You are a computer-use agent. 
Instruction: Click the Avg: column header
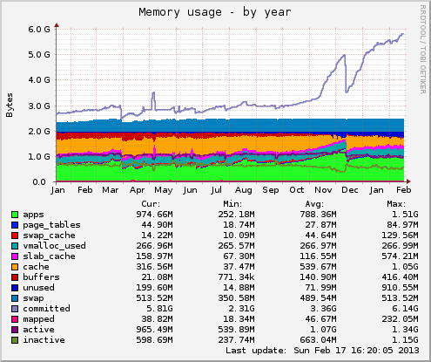[x=314, y=204]
